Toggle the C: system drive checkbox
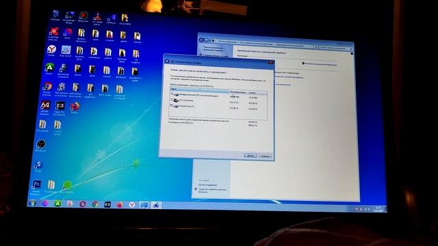The image size is (438, 246). [x=172, y=100]
